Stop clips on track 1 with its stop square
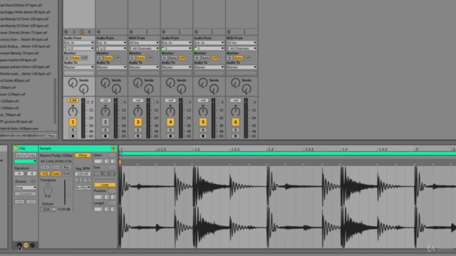This screenshot has width=456, height=256. 66,32
